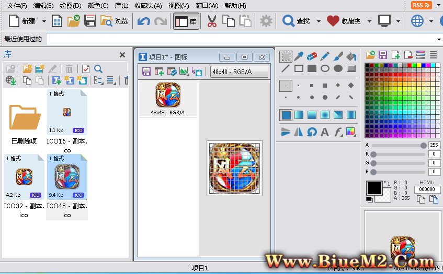Click the open folder icon in main toolbar
Viewport: 443px width, 274px height.
click(x=73, y=21)
